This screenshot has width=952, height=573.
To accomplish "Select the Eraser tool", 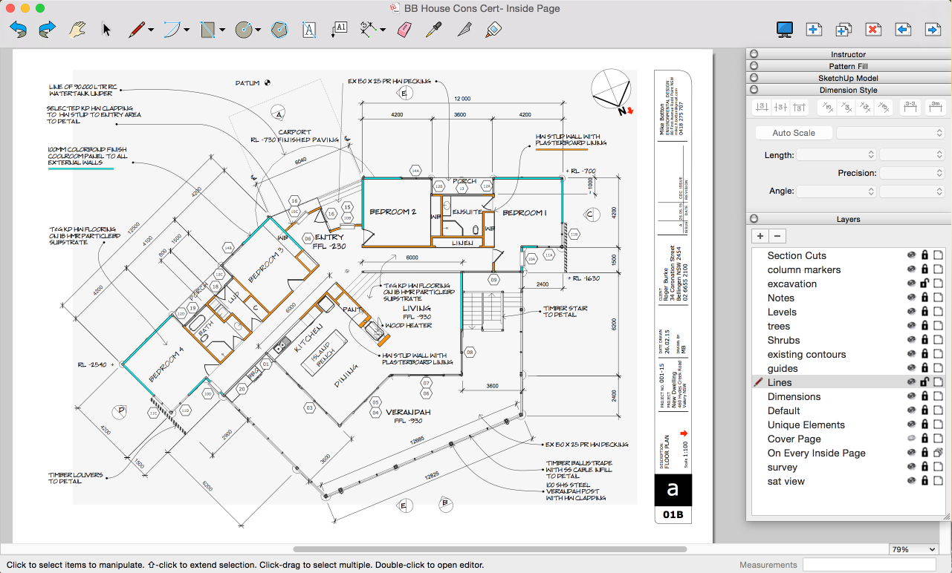I will click(404, 30).
